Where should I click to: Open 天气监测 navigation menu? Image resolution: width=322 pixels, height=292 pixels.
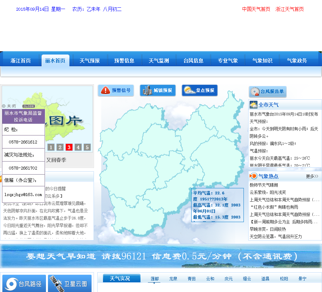point(159,61)
